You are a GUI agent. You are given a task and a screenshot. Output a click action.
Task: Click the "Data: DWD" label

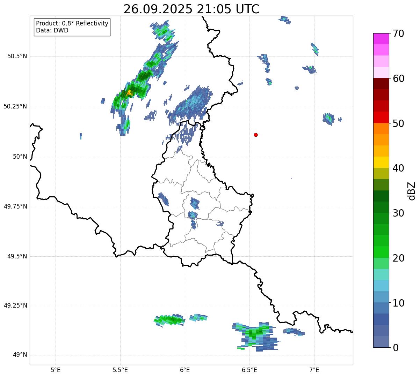[52, 30]
